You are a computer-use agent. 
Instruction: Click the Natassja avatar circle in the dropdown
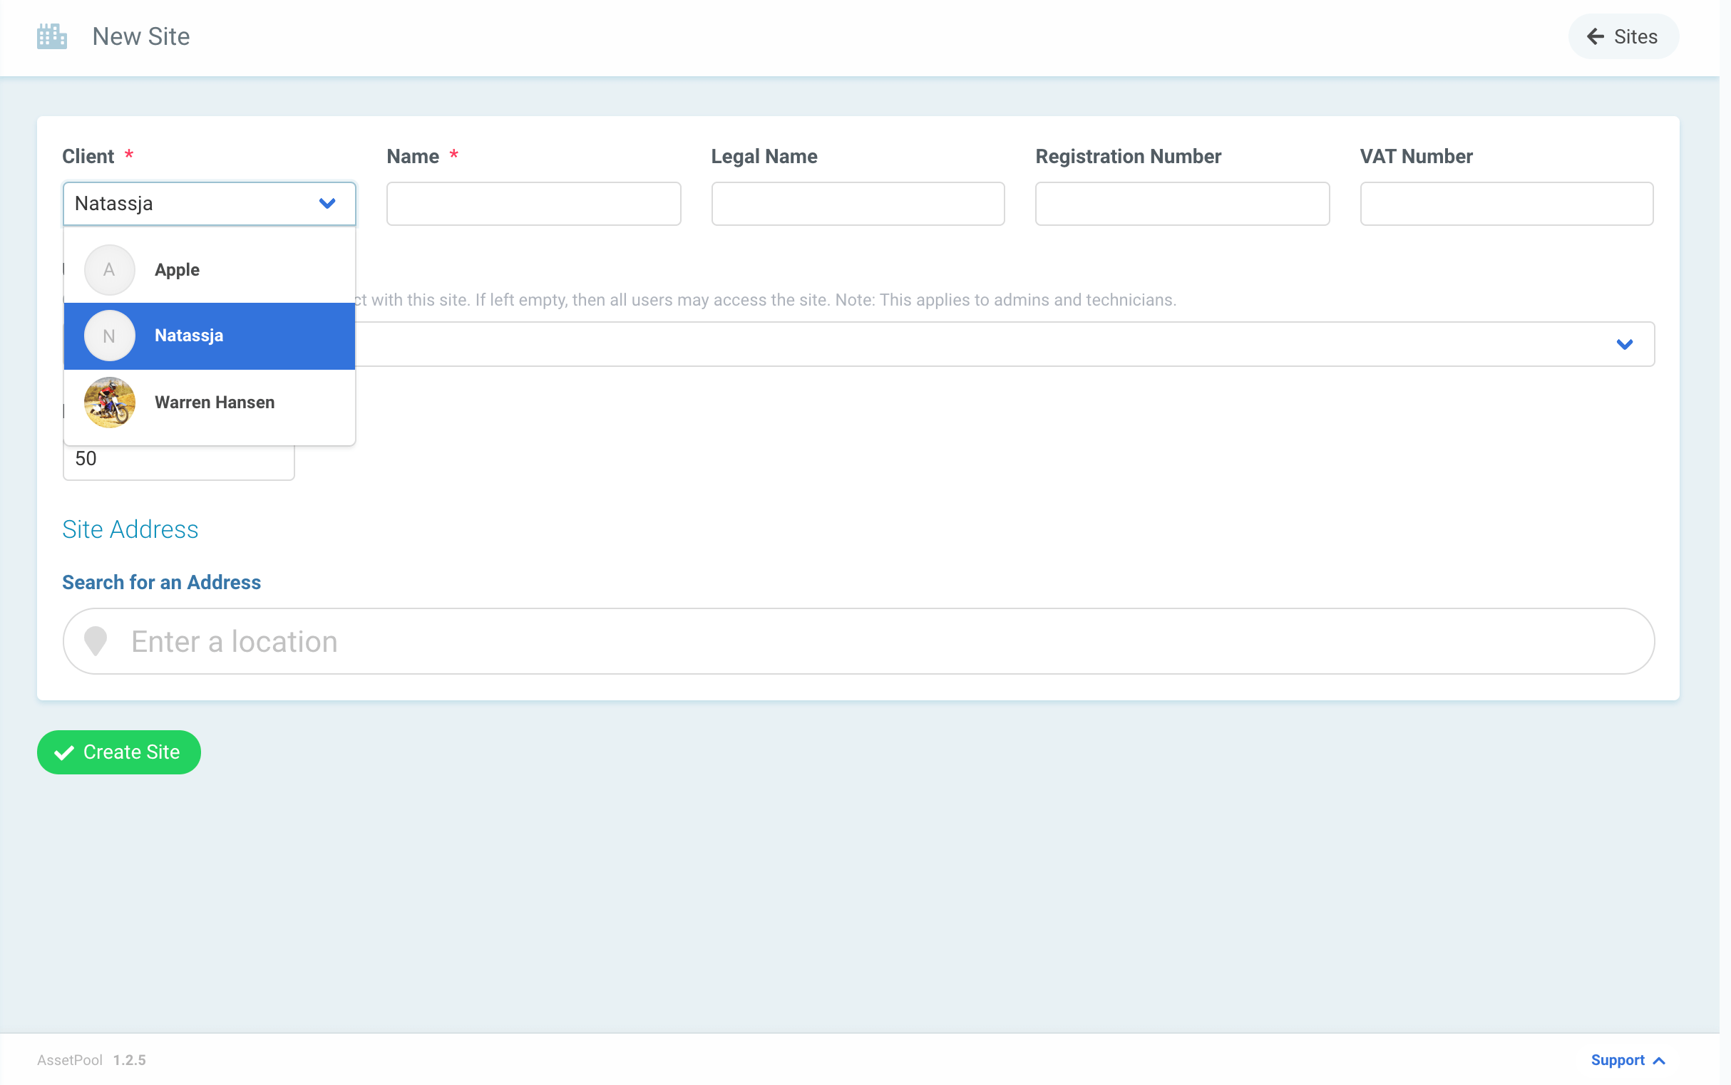click(x=108, y=335)
